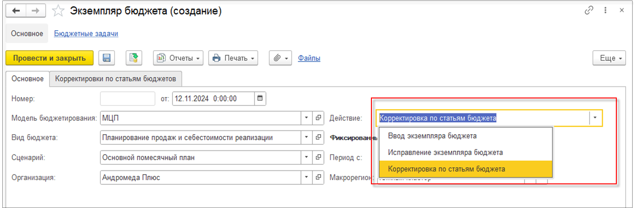Open calendar picker next to date field

(260, 98)
